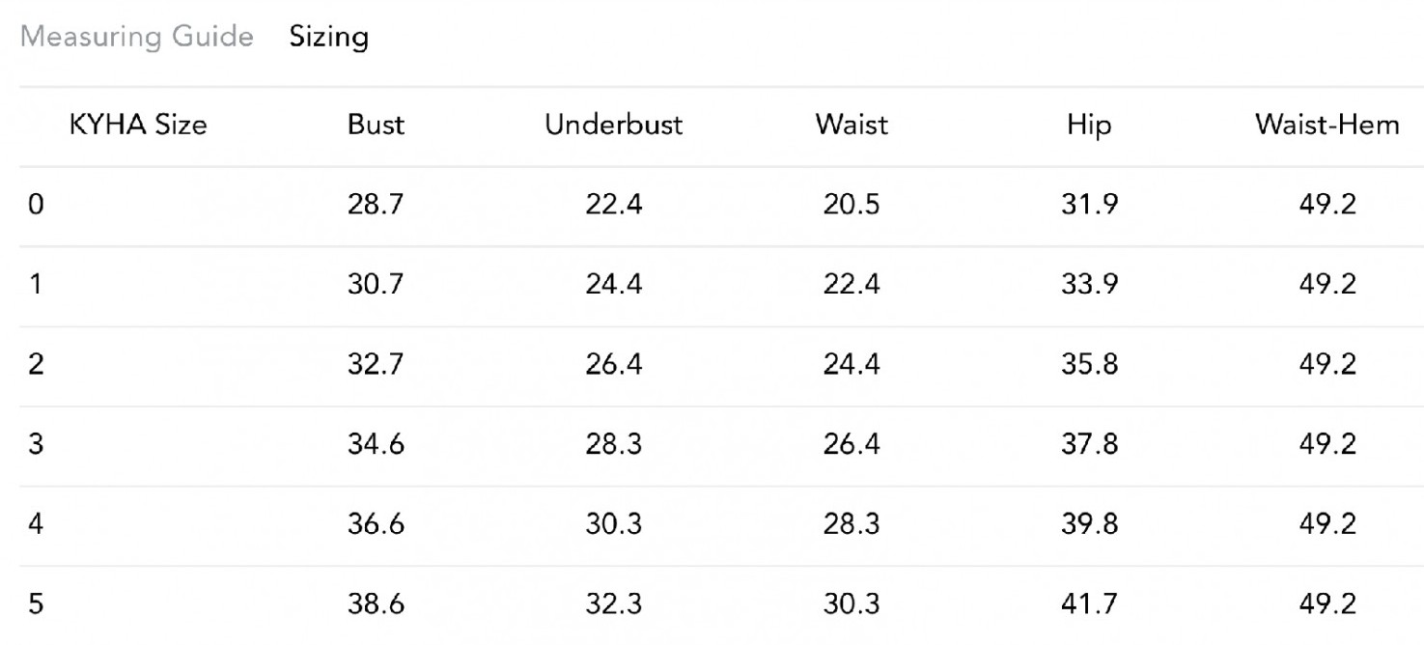This screenshot has width=1424, height=645.
Task: Click the Bust column header
Action: point(376,124)
